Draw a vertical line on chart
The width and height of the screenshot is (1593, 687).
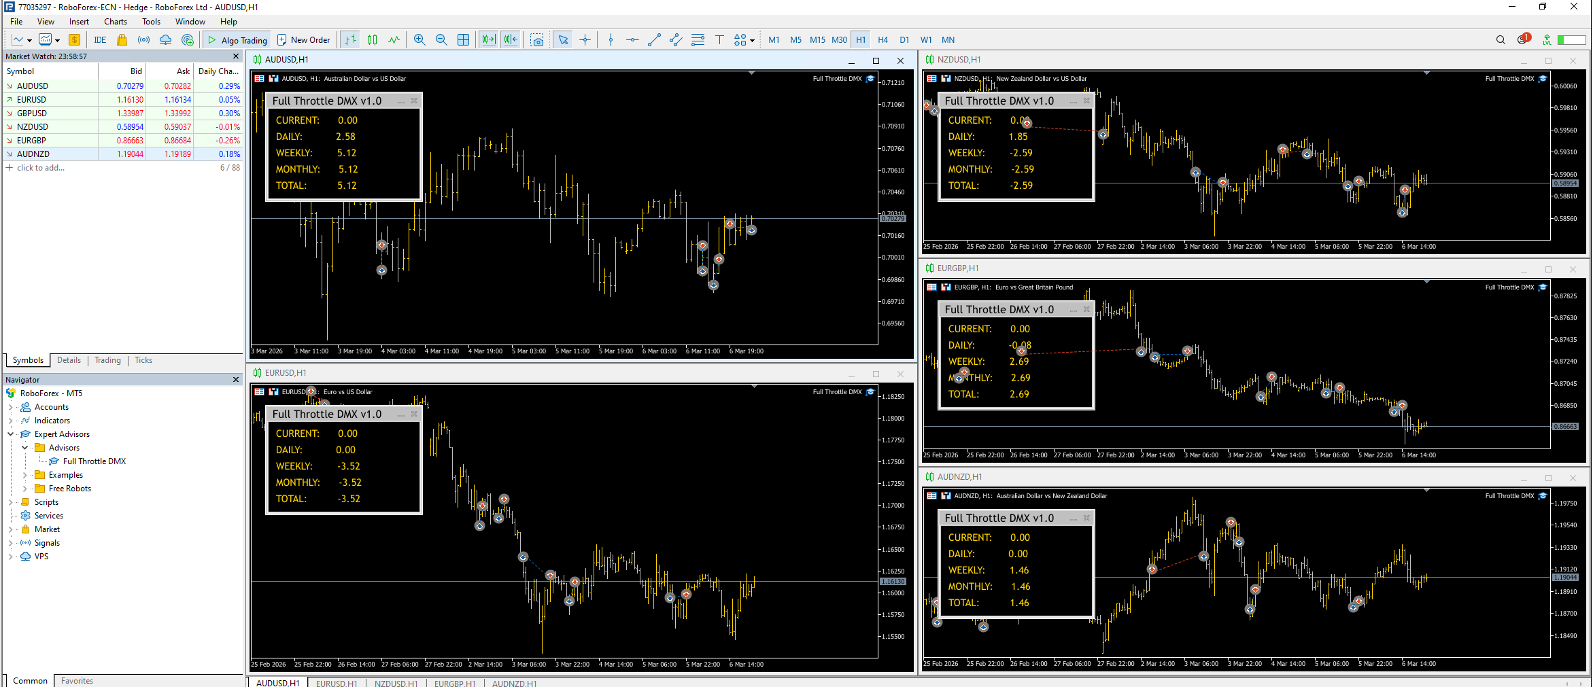click(x=611, y=40)
